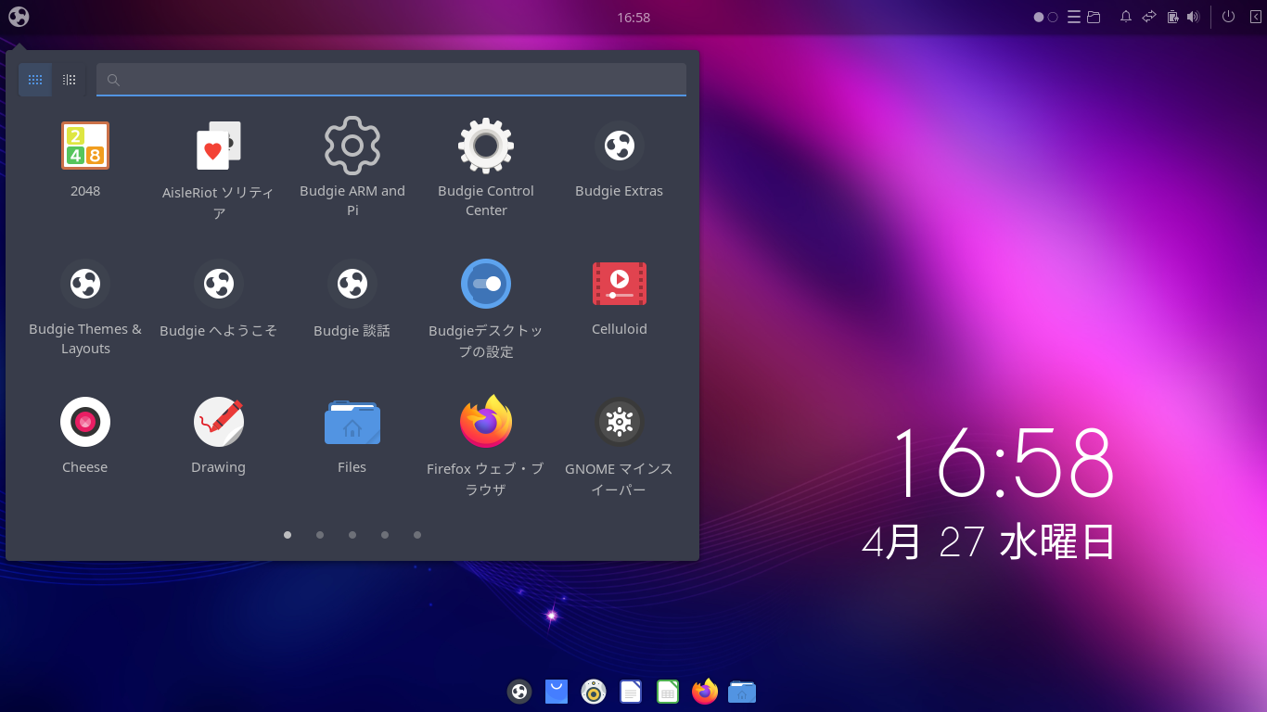Open LibreOffice Calc from the dock
1267x712 pixels.
(668, 692)
